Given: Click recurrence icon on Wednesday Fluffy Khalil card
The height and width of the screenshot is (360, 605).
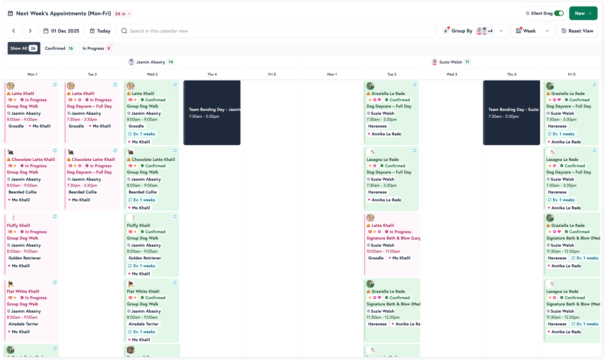Looking at the screenshot, I should click(x=175, y=217).
